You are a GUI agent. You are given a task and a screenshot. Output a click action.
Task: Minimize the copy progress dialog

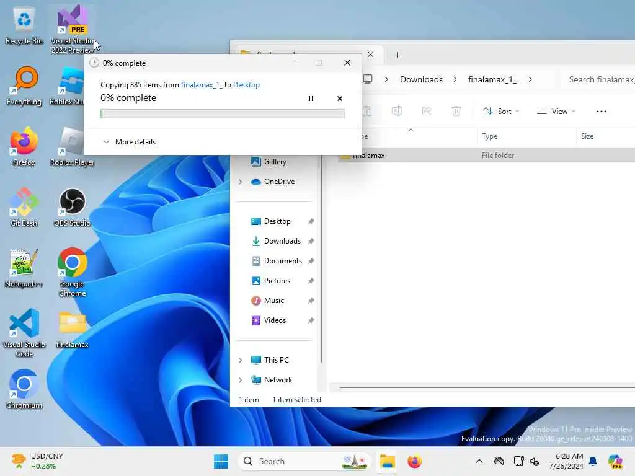[291, 63]
